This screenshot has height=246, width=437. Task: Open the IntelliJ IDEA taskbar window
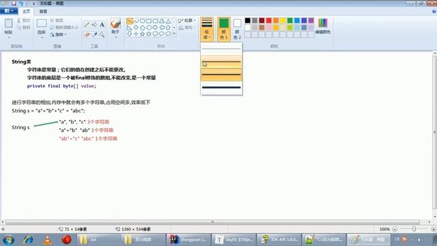tap(188, 240)
